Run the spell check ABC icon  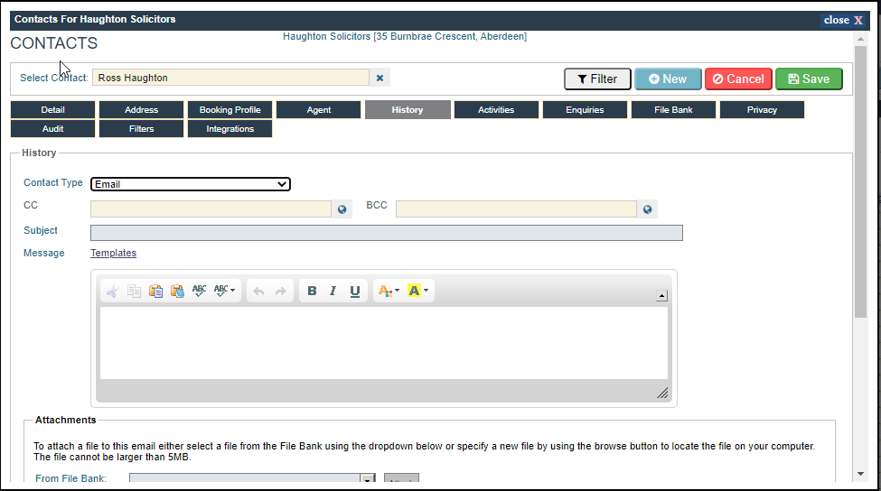tap(199, 291)
